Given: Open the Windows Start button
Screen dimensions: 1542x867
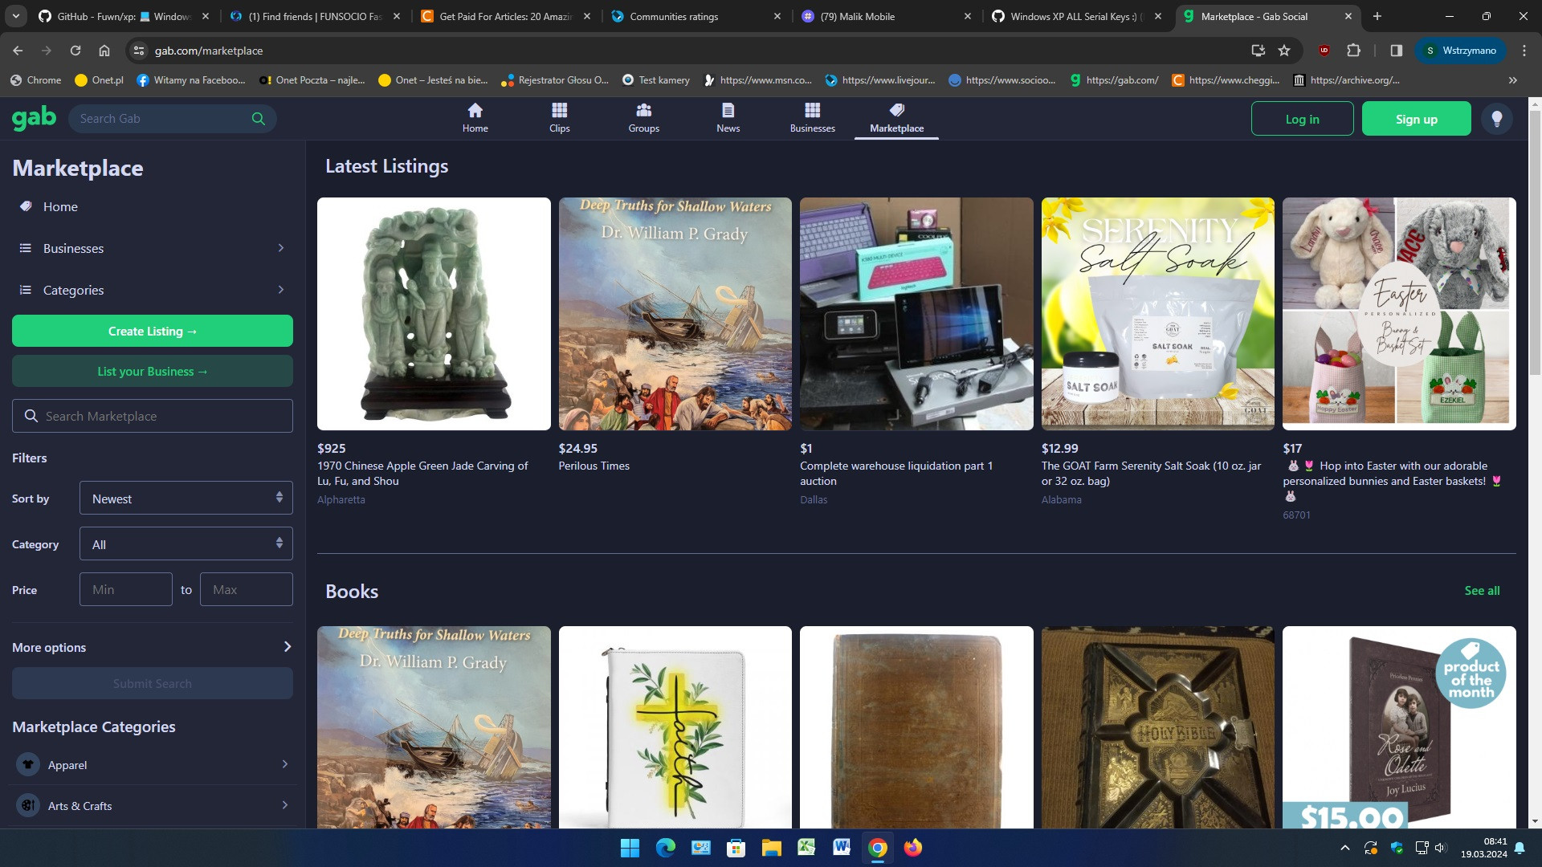Looking at the screenshot, I should pos(630,848).
